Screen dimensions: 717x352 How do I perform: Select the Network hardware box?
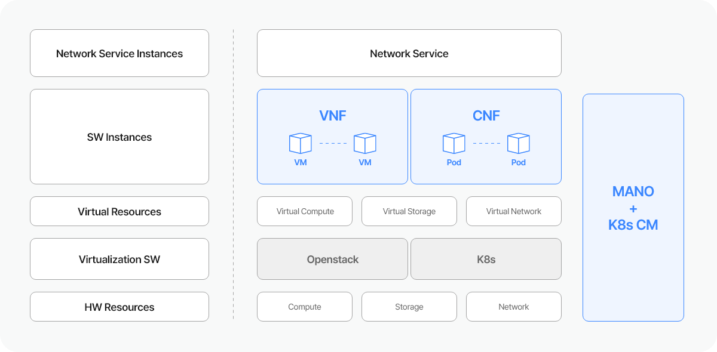[x=514, y=307]
